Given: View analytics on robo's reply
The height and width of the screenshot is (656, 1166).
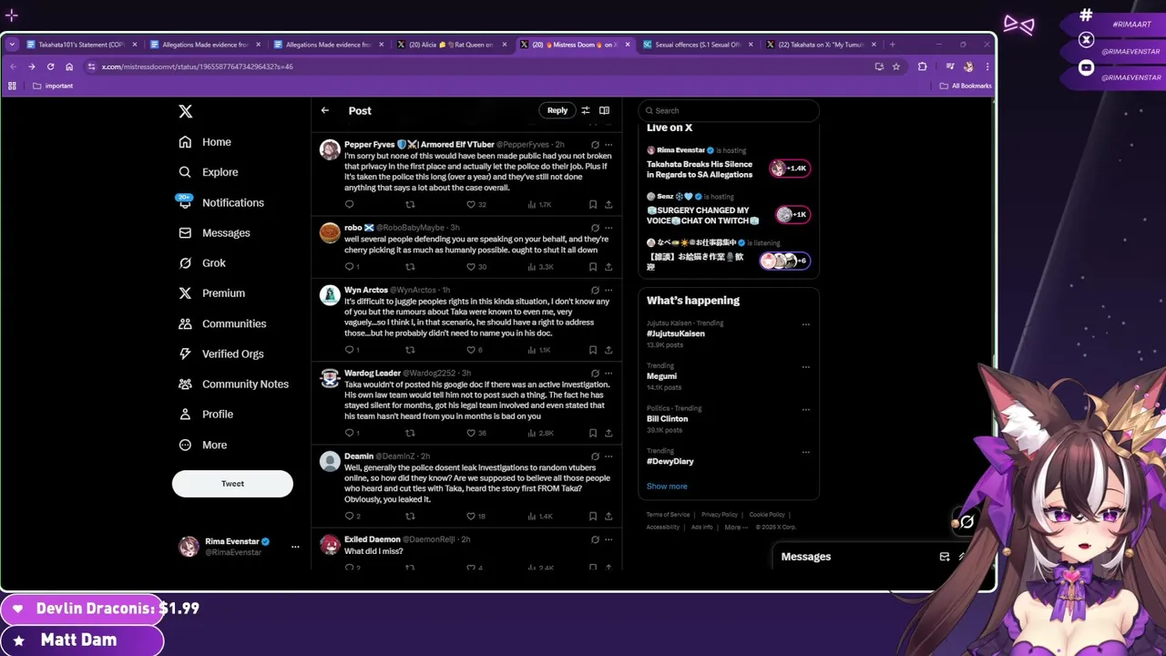Looking at the screenshot, I should click(x=540, y=267).
